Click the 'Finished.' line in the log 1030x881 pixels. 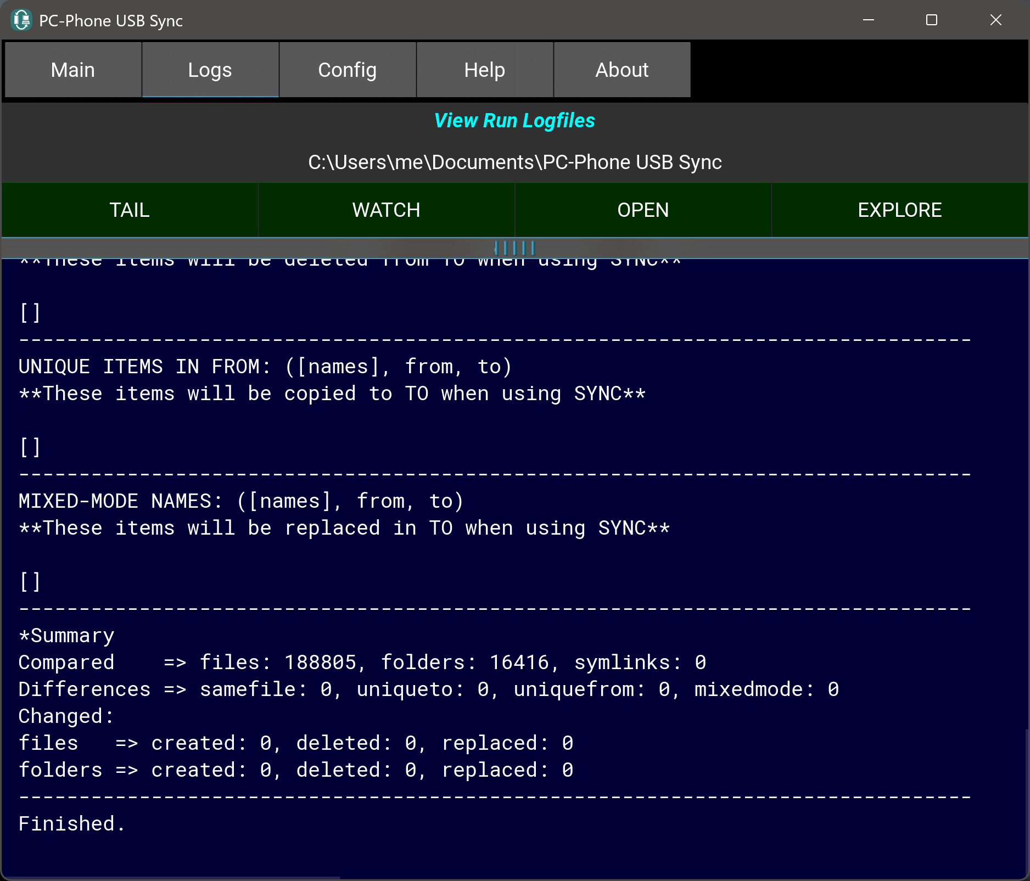click(72, 824)
